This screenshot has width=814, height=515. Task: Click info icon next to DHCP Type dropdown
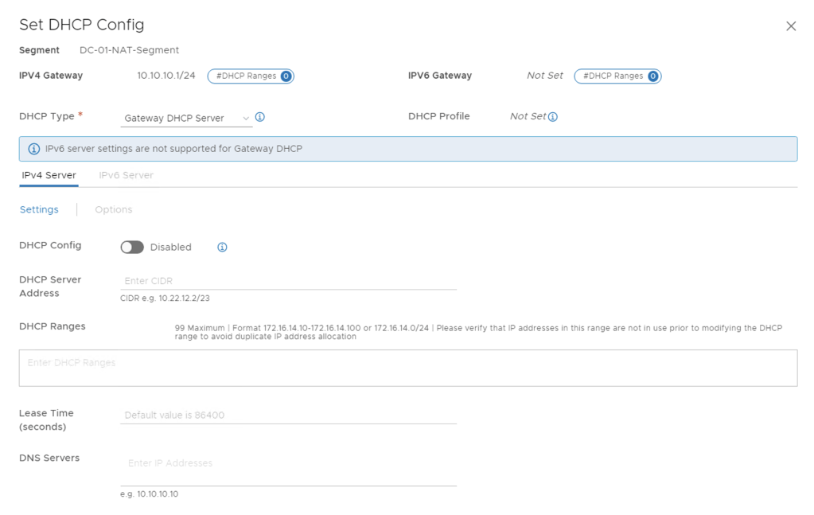[260, 117]
